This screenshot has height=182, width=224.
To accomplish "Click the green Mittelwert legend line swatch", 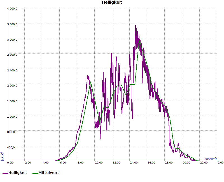I will (35, 173).
